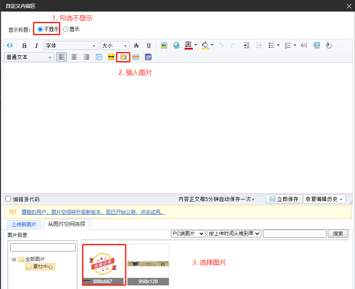Open the image space upgrade notice link
355x289 pixels.
tap(93, 212)
